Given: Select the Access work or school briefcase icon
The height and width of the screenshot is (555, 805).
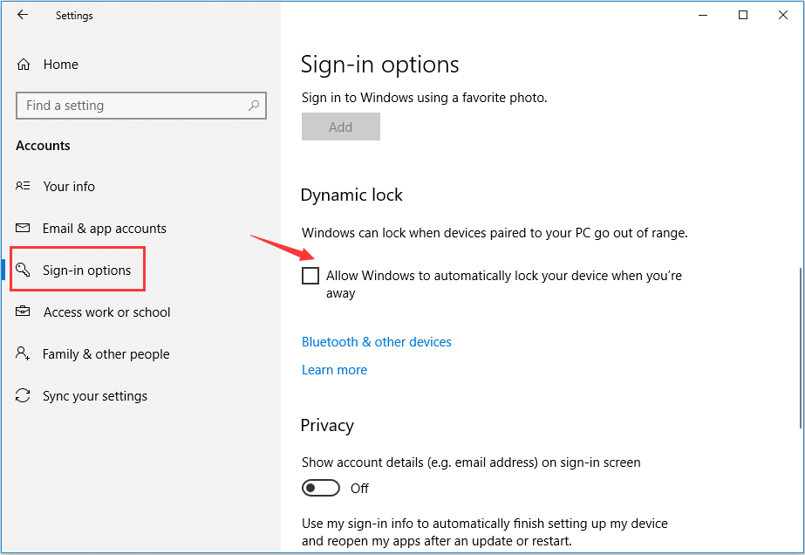Looking at the screenshot, I should click(24, 312).
